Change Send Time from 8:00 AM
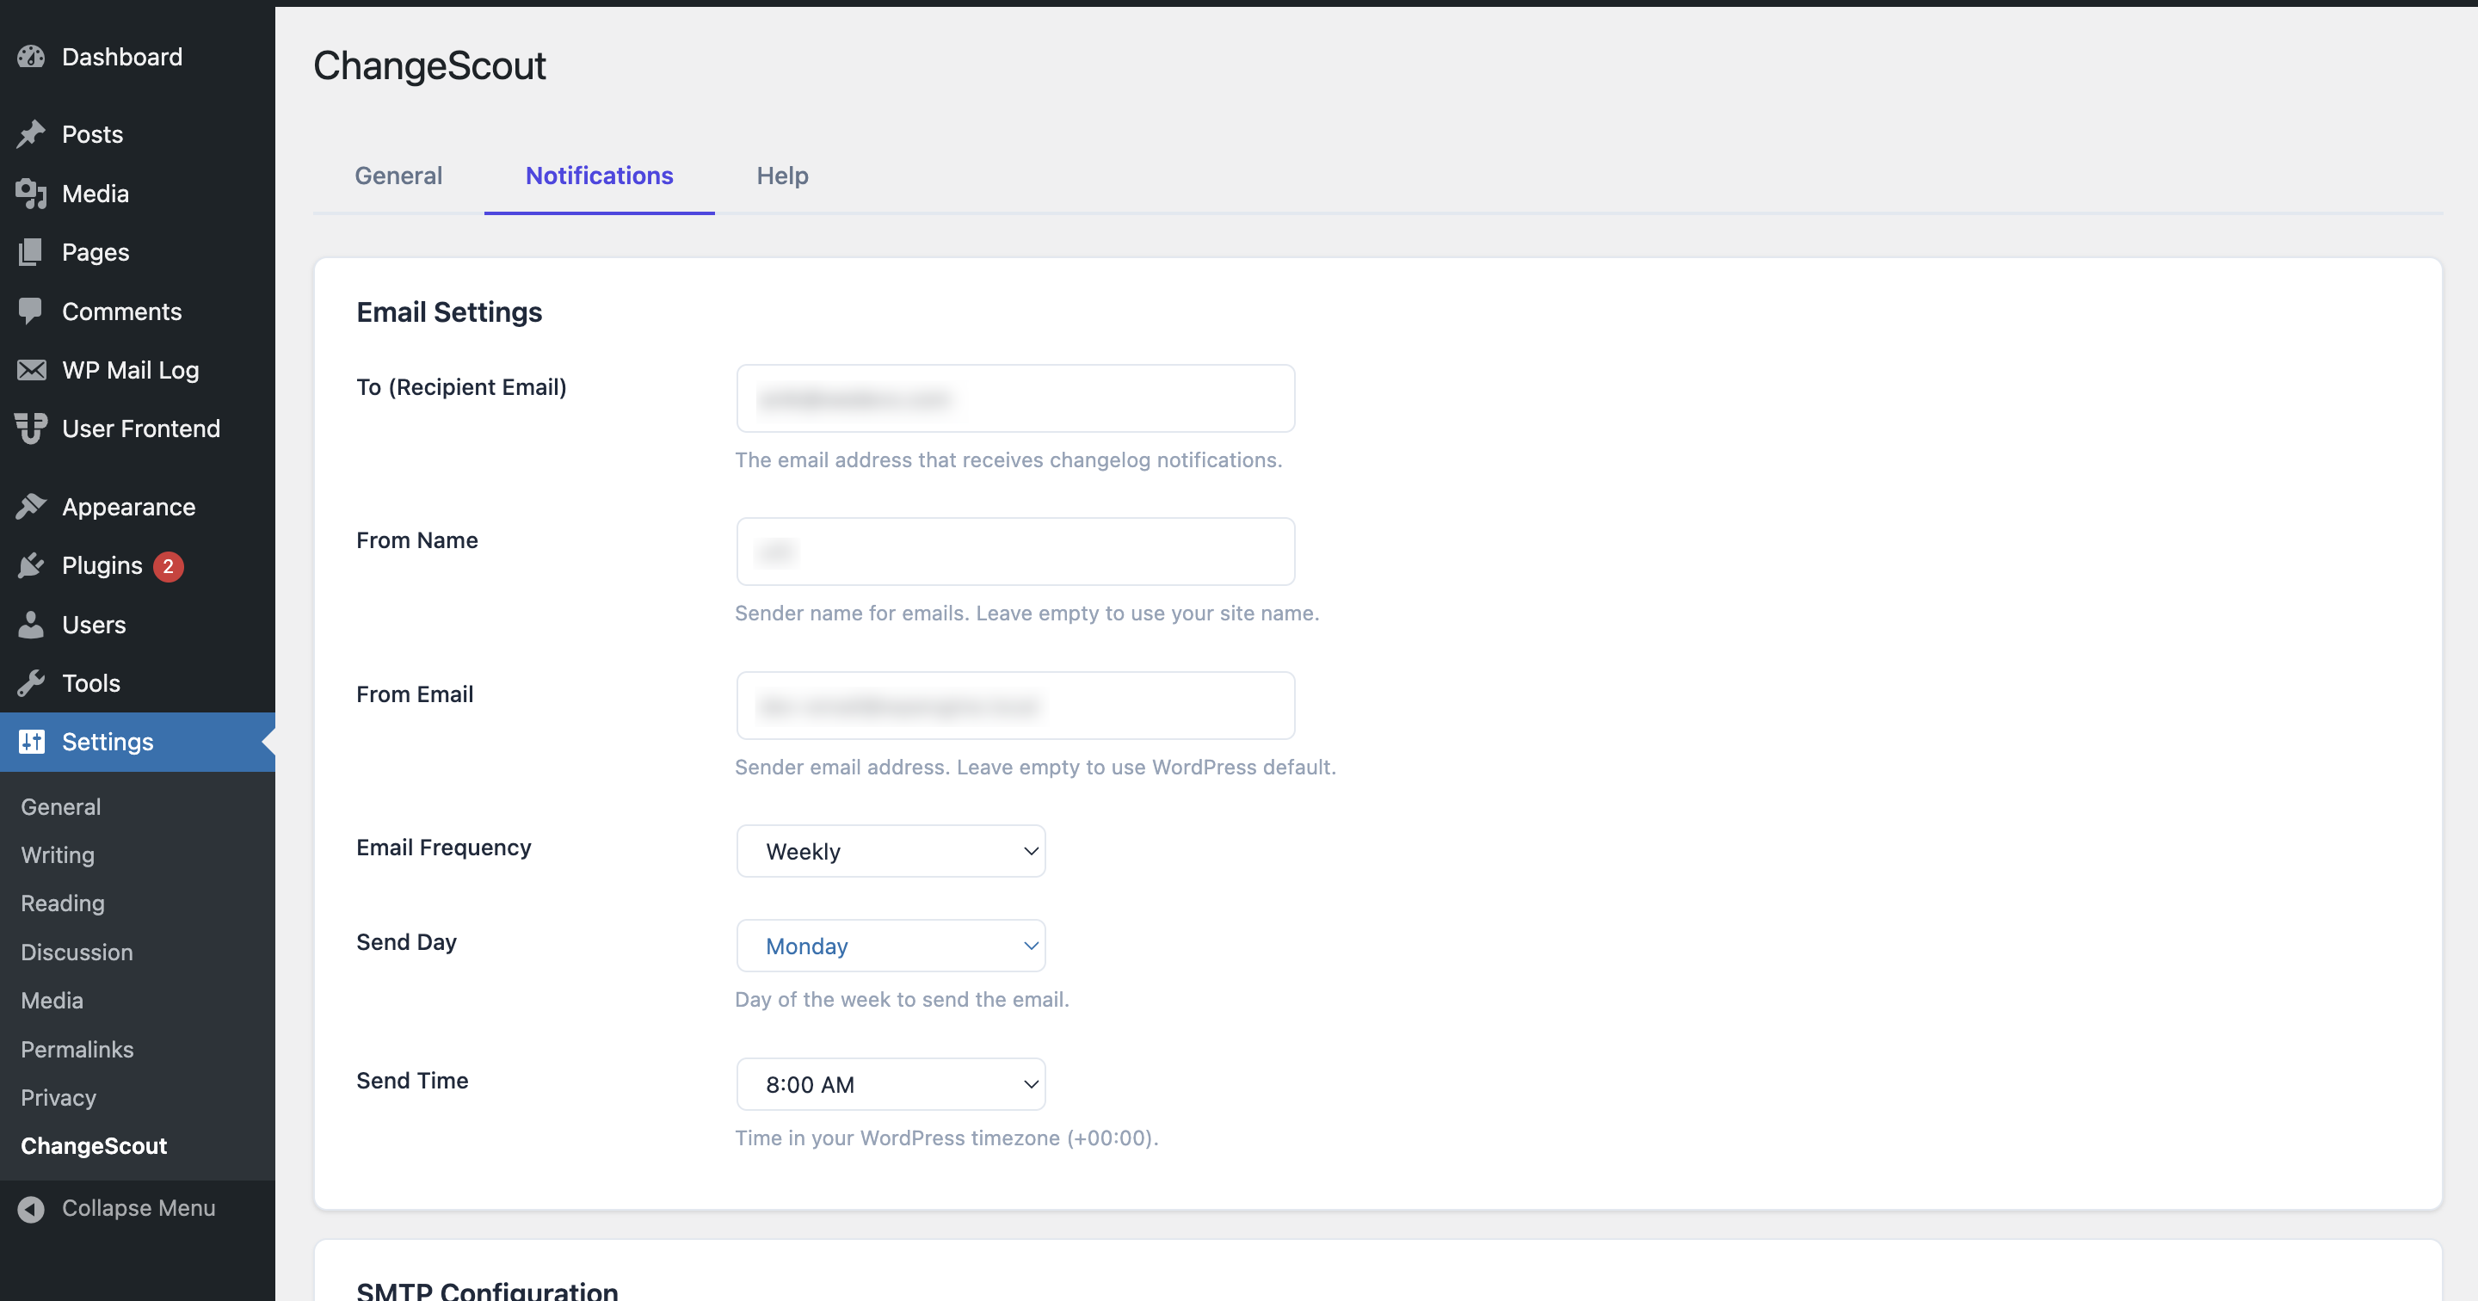The height and width of the screenshot is (1301, 2478). click(x=890, y=1083)
